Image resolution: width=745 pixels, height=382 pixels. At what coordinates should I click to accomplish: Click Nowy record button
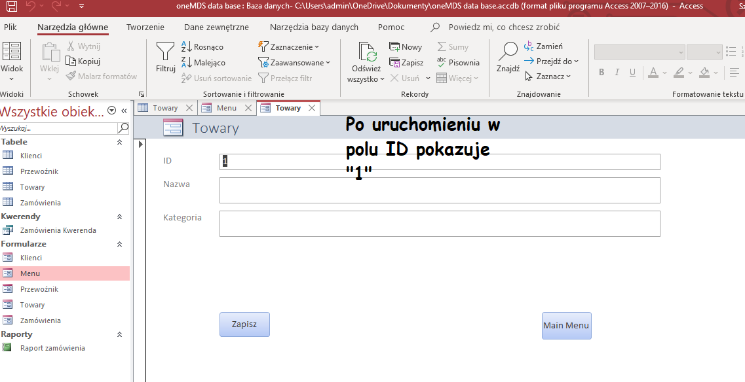click(406, 46)
